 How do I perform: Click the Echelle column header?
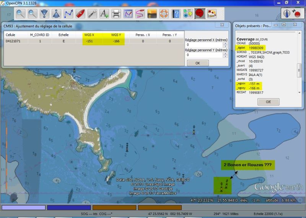(x=63, y=35)
